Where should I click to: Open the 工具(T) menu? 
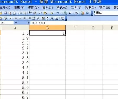pos(76,8)
